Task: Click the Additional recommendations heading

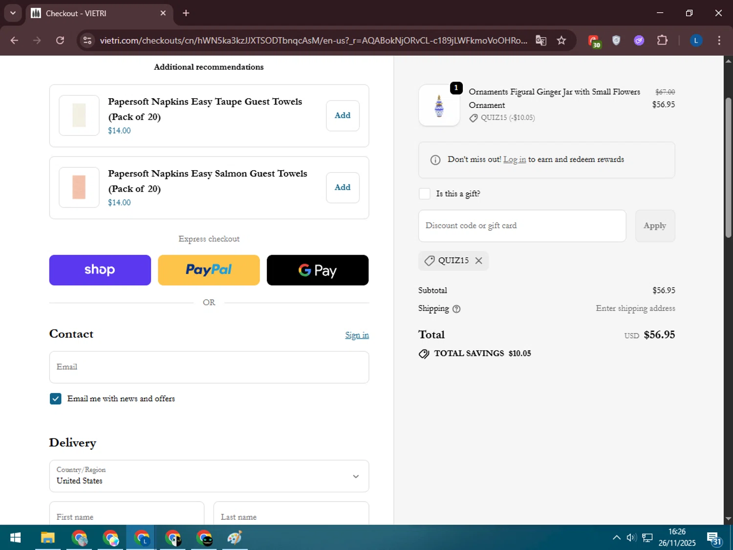Action: [209, 67]
